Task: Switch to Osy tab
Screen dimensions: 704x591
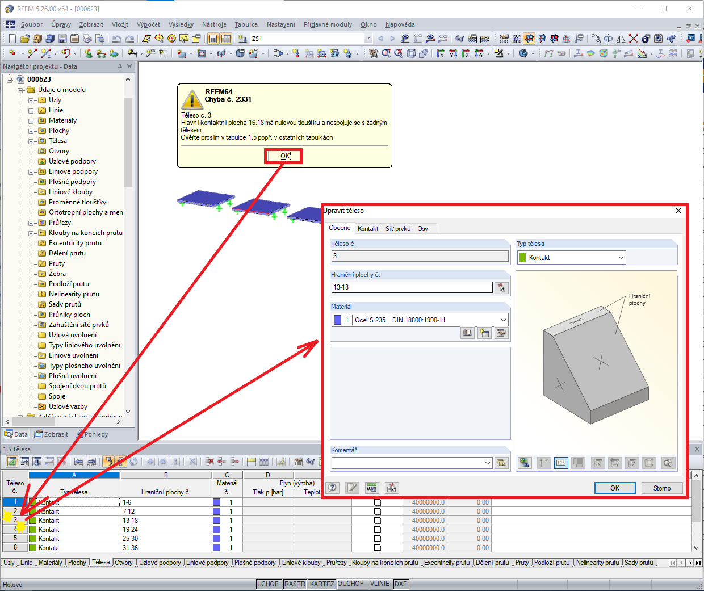Action: tap(423, 229)
